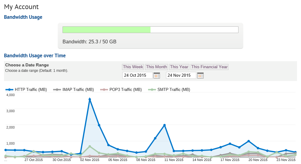Click the 1,000 y-axis label

10,143
